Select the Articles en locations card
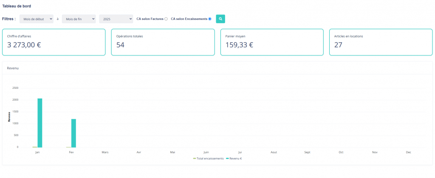Image resolution: width=435 pixels, height=178 pixels. (381, 42)
